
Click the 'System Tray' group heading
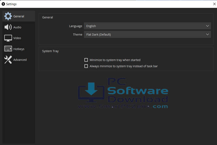pyautogui.click(x=50, y=51)
